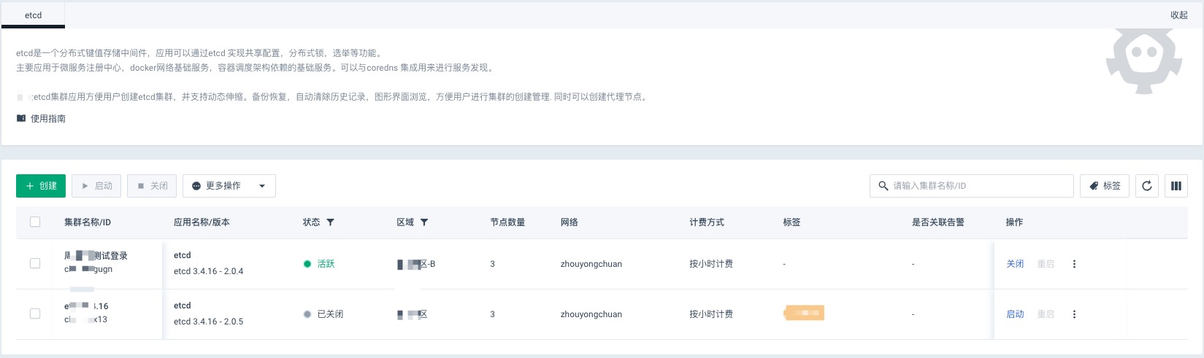Click the 已关闭 status text
1204x358 pixels.
(x=330, y=314)
